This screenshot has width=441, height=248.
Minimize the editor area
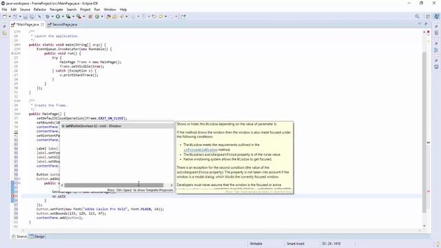(420, 24)
